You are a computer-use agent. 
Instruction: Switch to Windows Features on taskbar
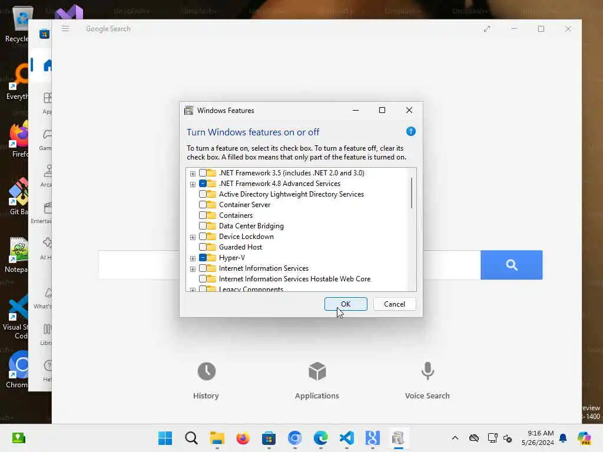399,438
